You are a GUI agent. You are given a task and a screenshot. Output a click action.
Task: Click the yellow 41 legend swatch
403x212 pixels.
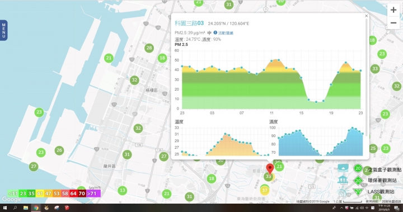coord(40,194)
